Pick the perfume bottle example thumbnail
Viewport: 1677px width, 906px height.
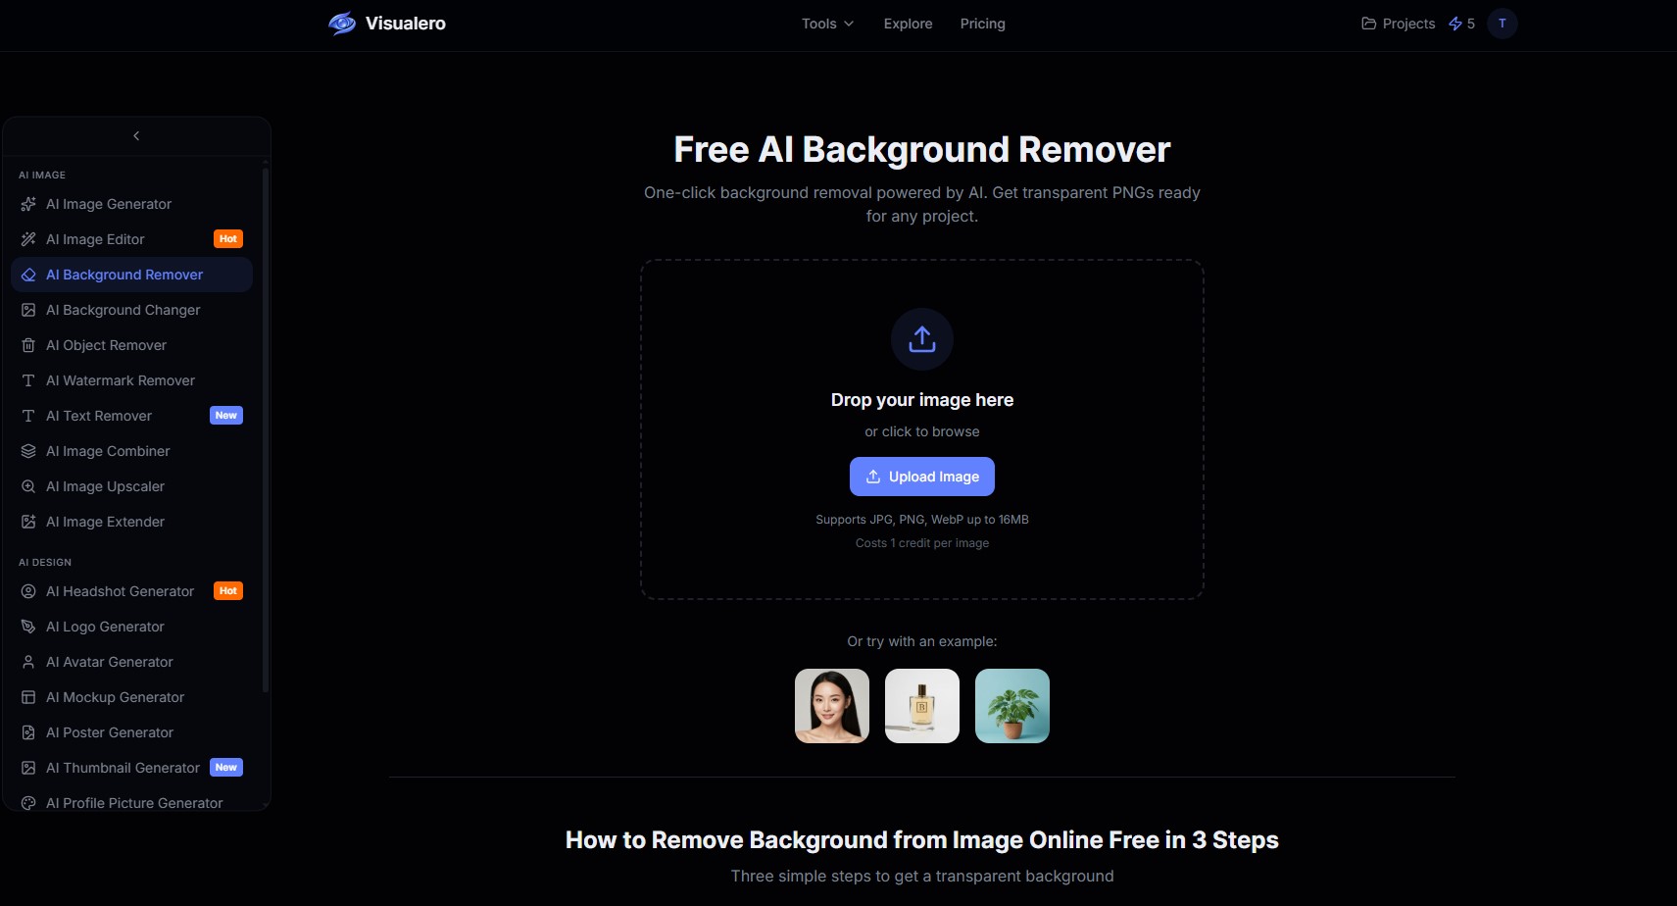pyautogui.click(x=921, y=706)
